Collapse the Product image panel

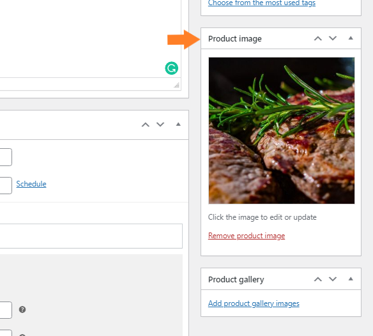coord(351,38)
